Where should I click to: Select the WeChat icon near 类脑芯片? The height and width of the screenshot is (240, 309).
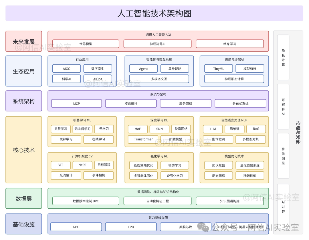(x=204, y=227)
